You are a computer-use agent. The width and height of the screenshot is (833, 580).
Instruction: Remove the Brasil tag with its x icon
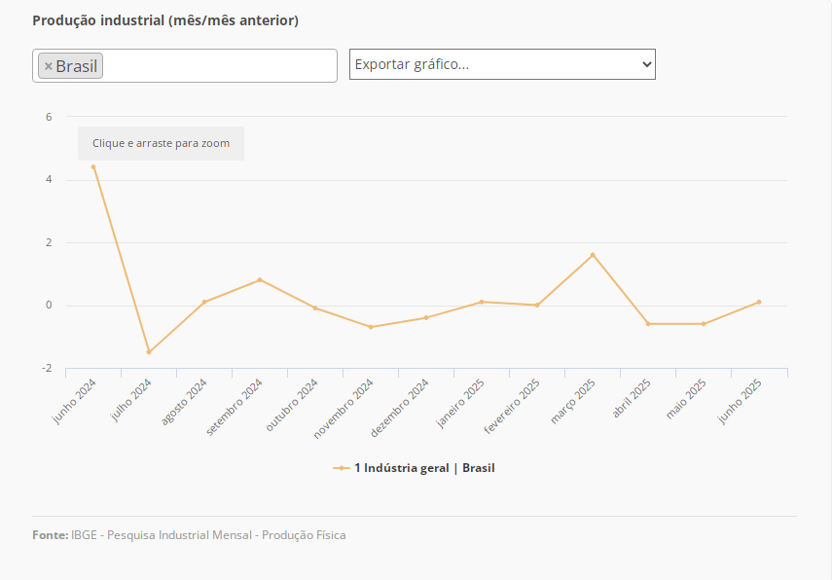coord(49,66)
